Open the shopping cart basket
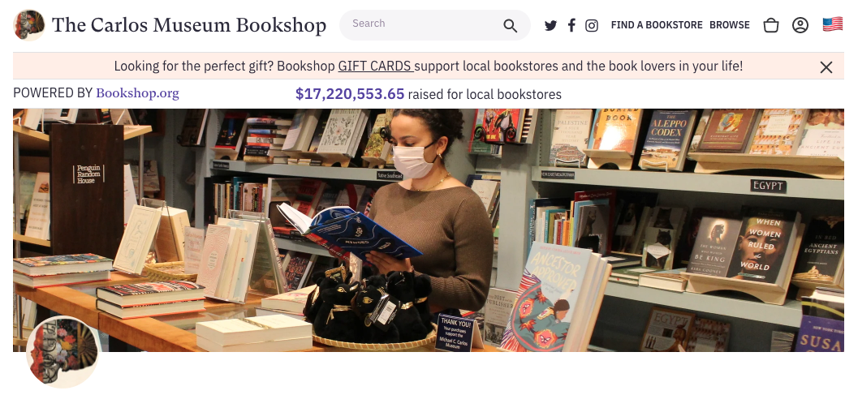The height and width of the screenshot is (395, 858). tap(770, 25)
